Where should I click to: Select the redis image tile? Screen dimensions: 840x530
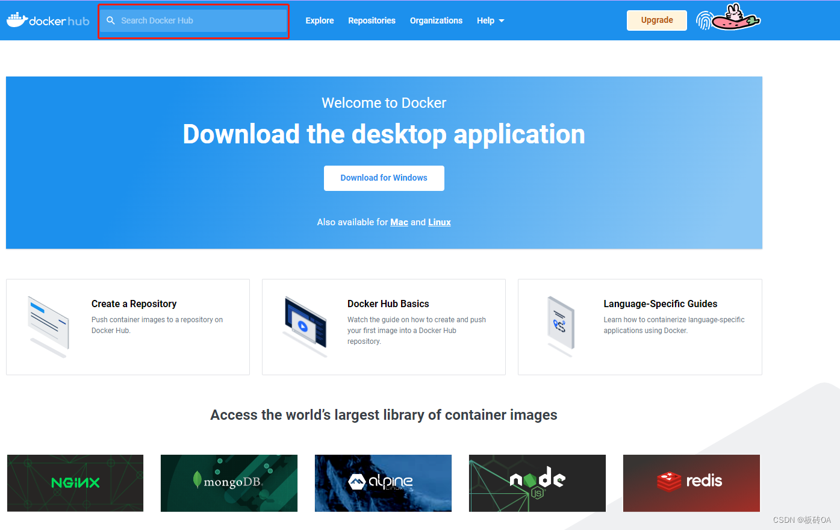click(x=691, y=483)
